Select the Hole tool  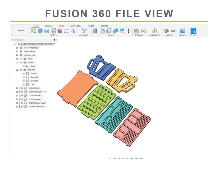coord(53,31)
